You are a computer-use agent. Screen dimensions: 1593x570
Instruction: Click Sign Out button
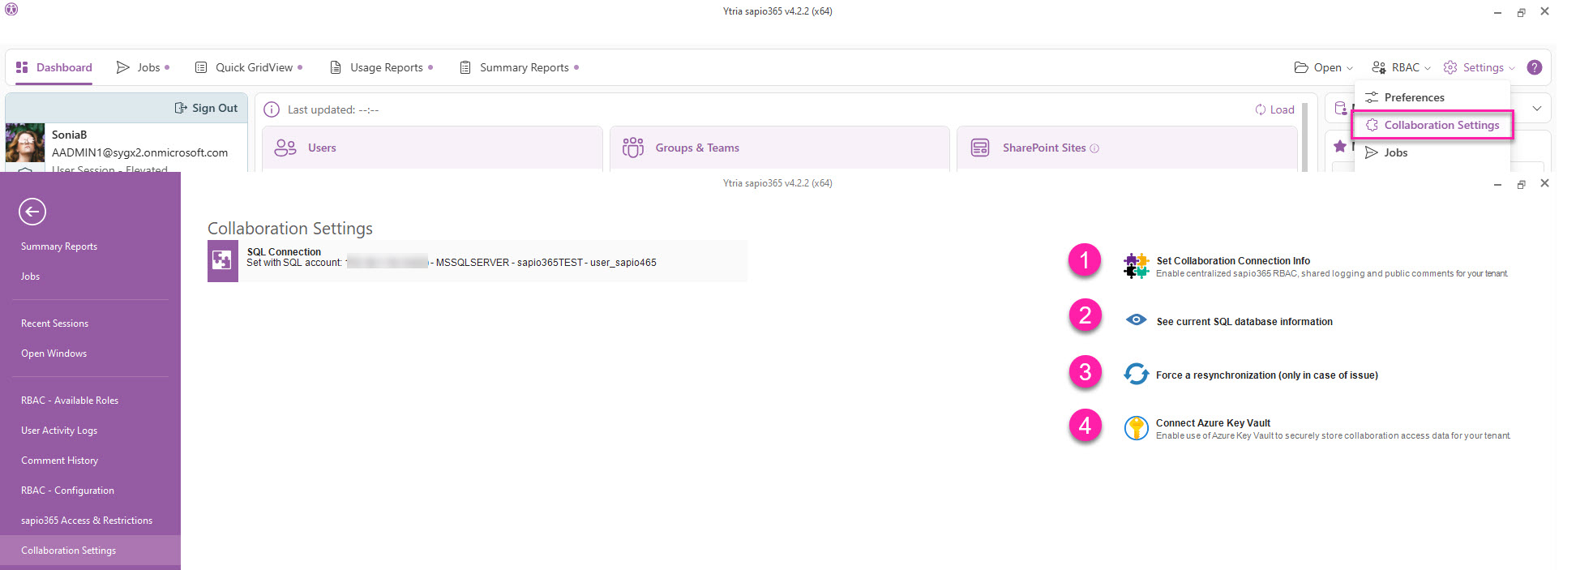[206, 108]
